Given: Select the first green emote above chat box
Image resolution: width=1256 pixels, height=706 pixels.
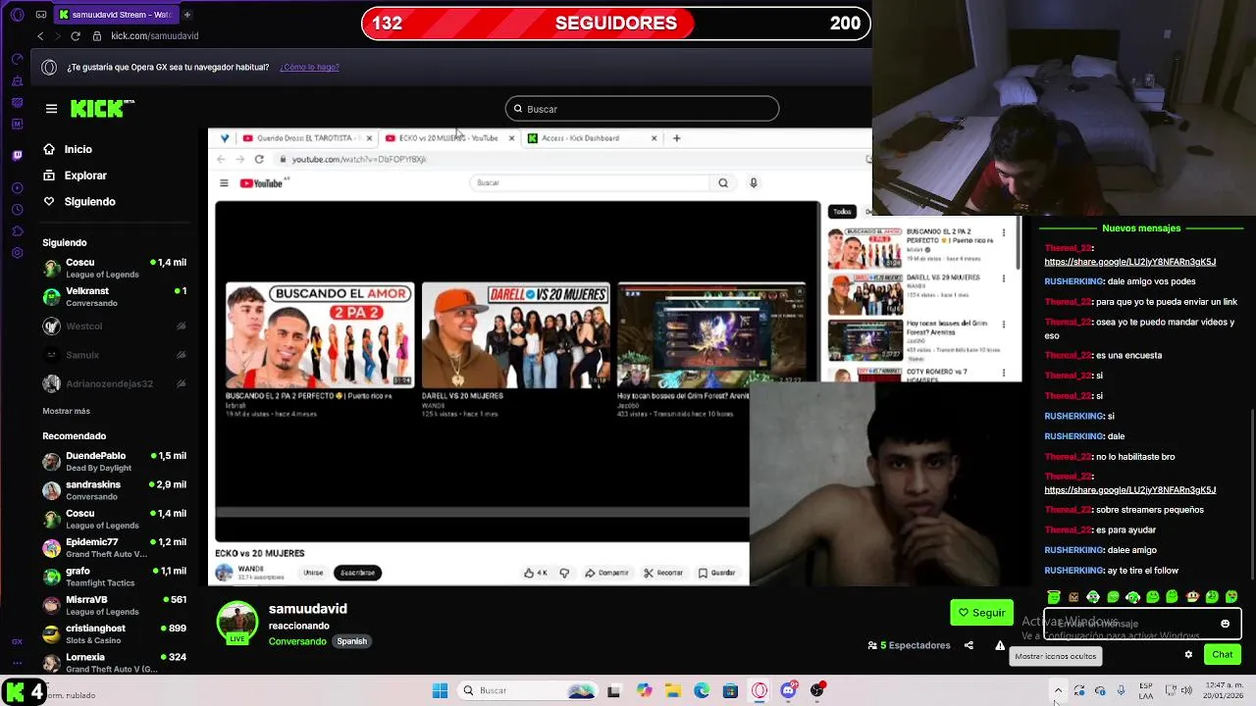Looking at the screenshot, I should 1054,596.
